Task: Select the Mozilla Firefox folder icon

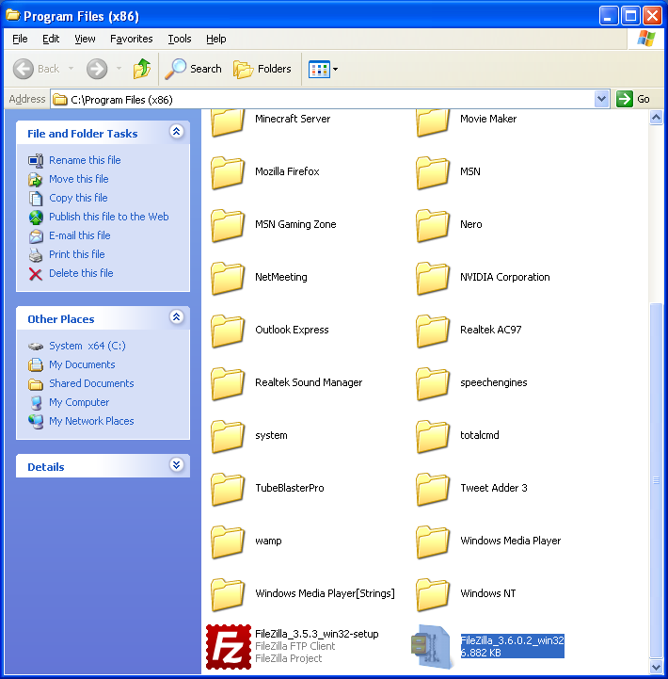Action: pos(228,172)
